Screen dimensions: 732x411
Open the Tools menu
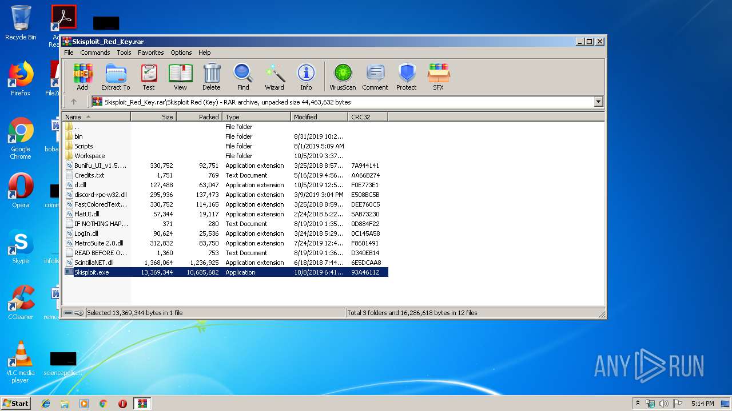124,53
